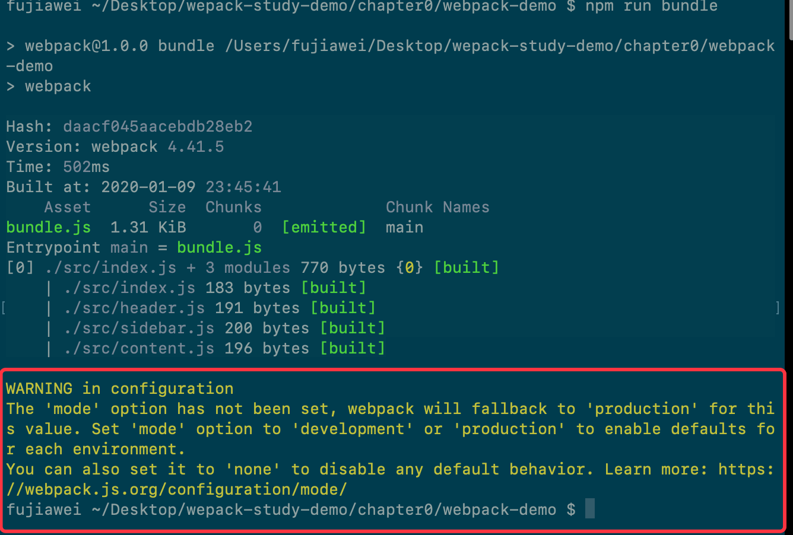The height and width of the screenshot is (535, 793).
Task: Click the terminal cursor at the prompt
Action: [589, 509]
